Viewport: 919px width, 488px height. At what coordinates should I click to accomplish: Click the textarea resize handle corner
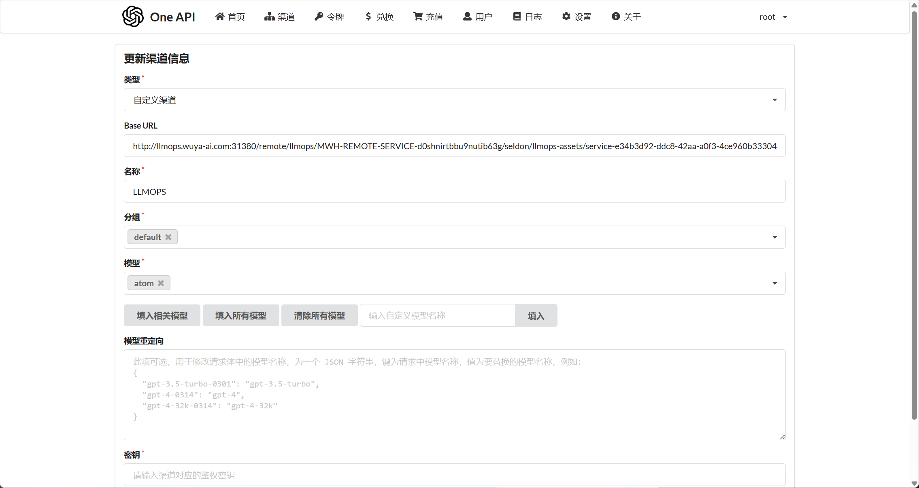pos(782,437)
